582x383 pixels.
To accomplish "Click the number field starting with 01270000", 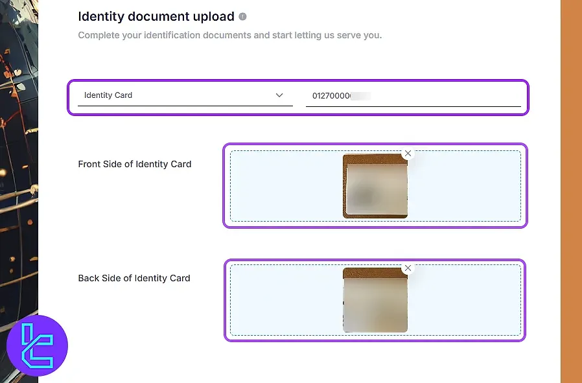I will coord(415,95).
